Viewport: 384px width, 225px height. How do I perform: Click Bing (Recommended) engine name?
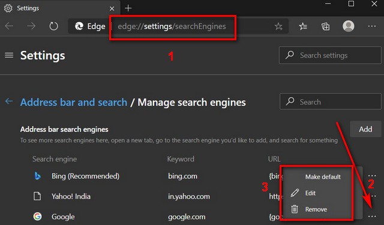tap(85, 176)
